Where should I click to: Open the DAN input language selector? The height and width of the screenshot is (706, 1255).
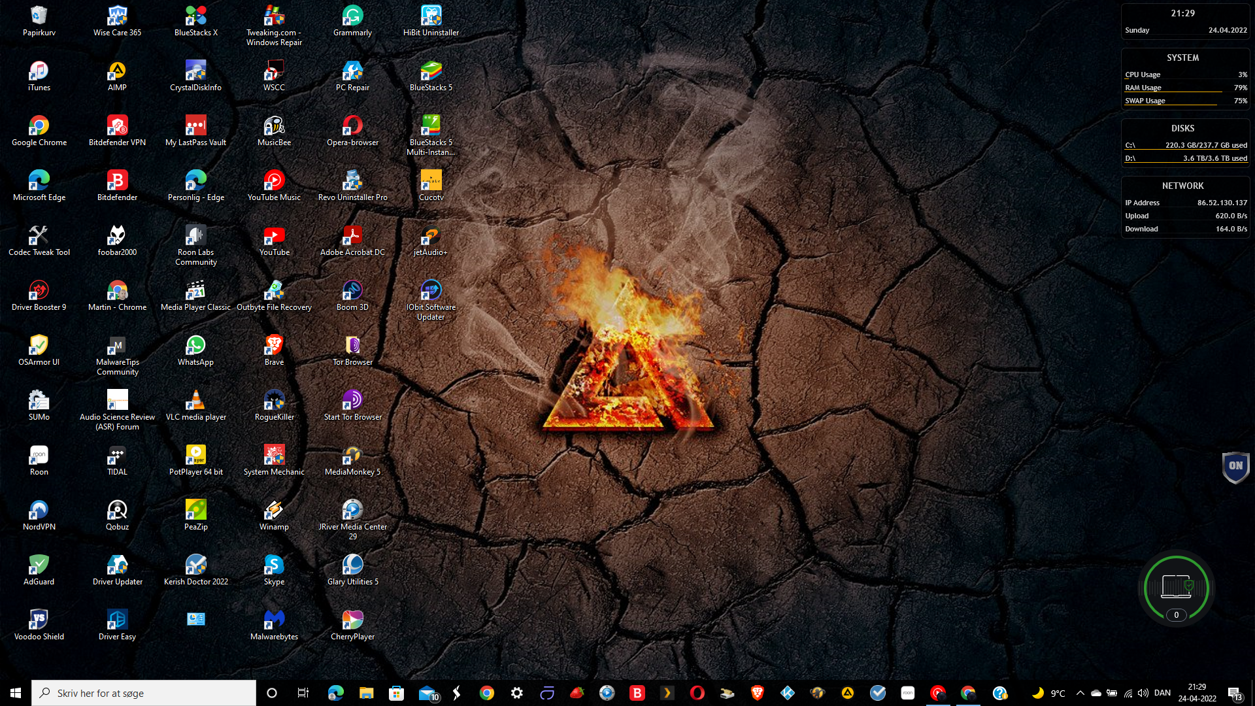(x=1162, y=693)
